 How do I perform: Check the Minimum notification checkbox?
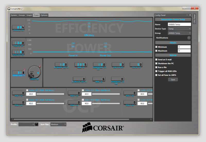156,47
